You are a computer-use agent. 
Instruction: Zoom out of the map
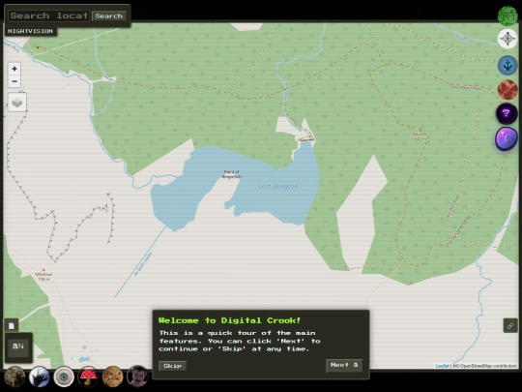pyautogui.click(x=14, y=81)
